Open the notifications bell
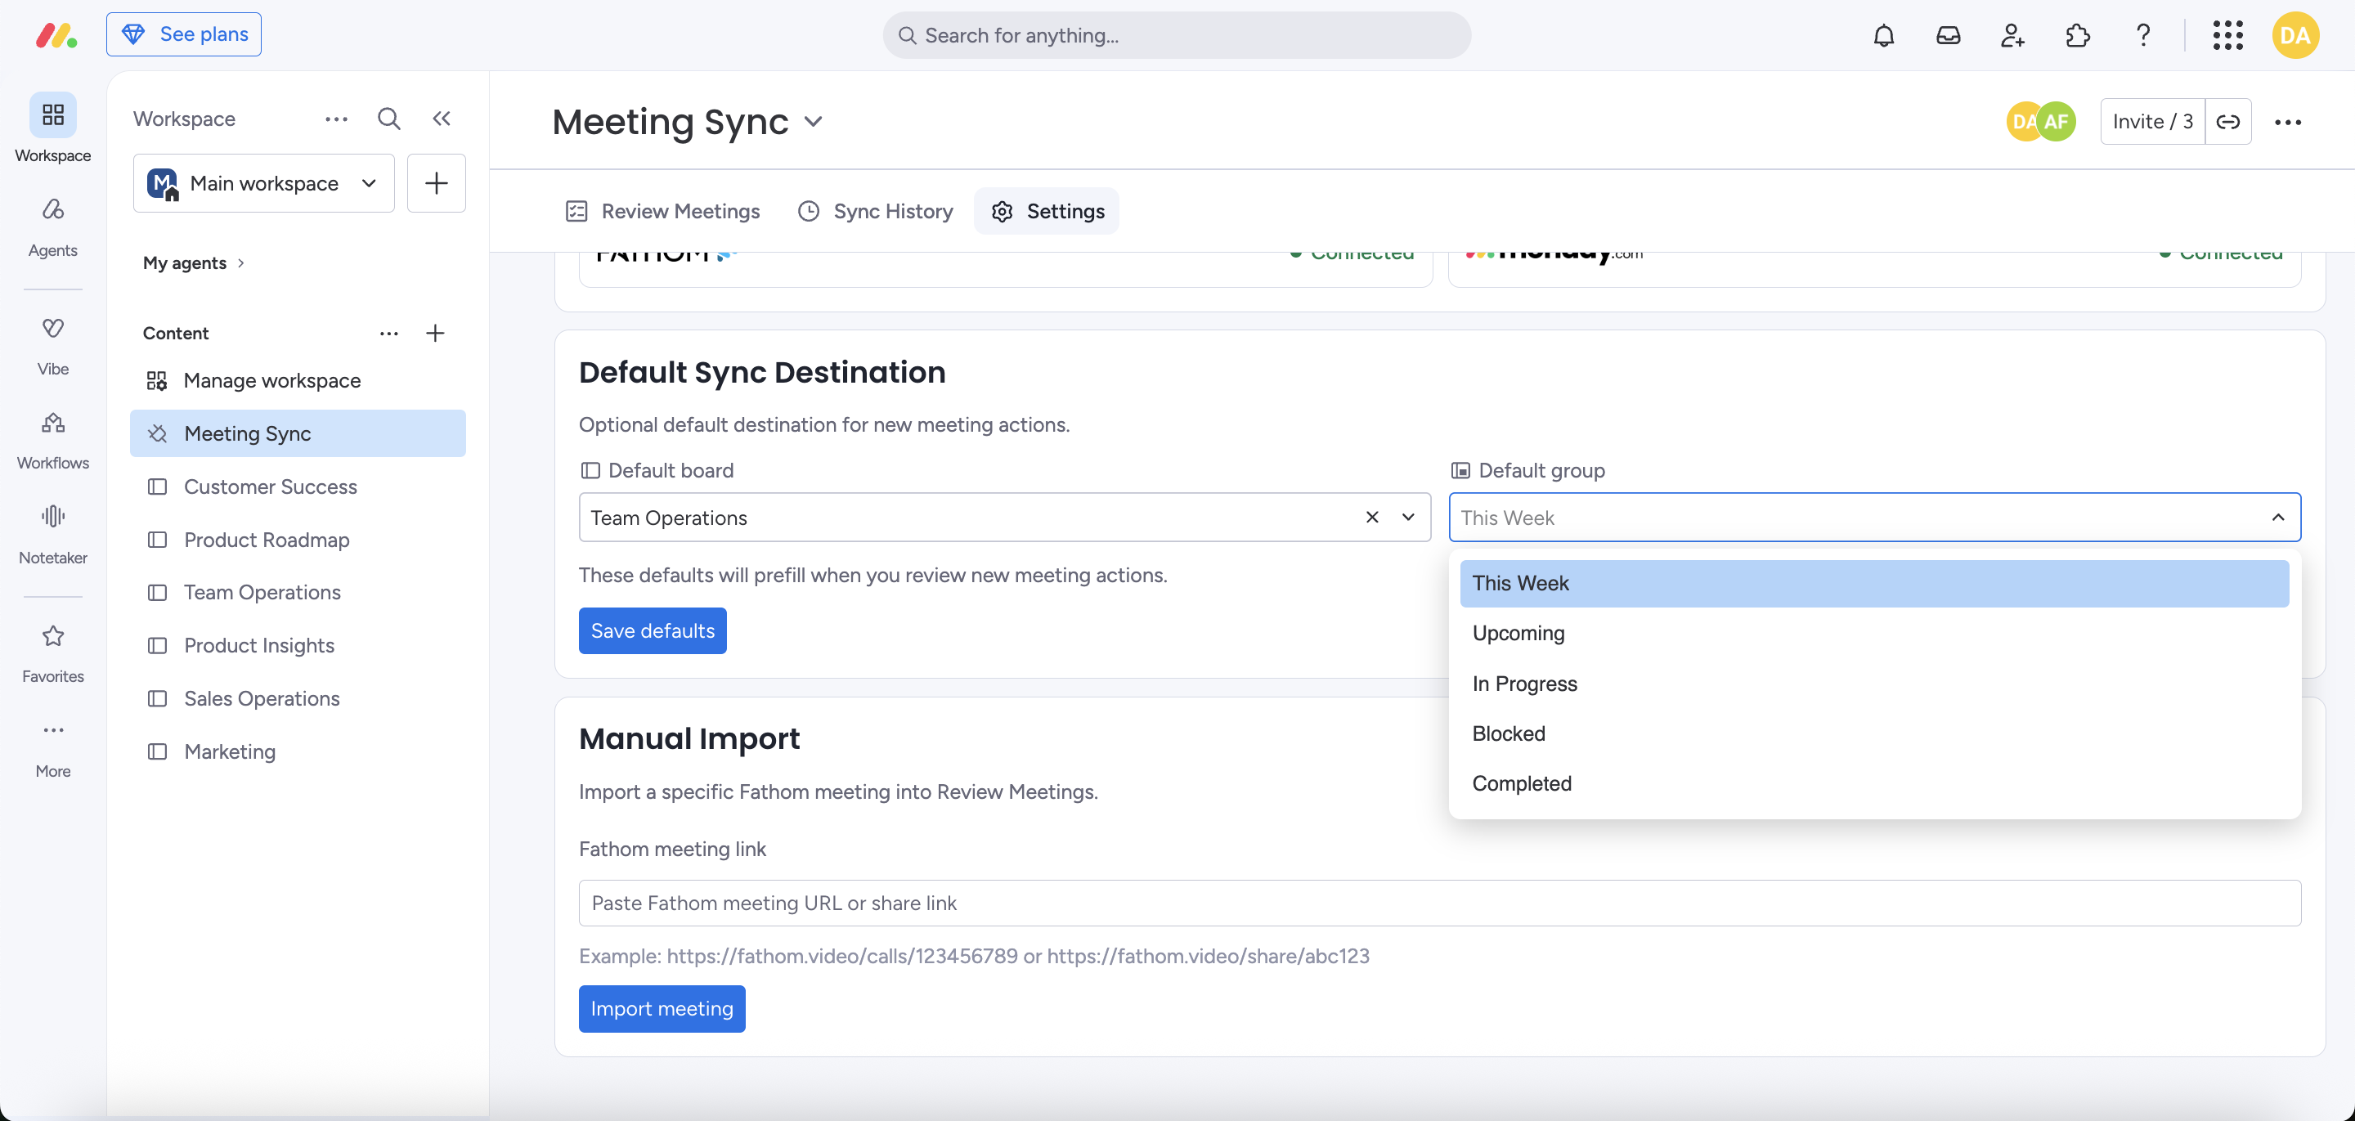2355x1121 pixels. 1883,34
